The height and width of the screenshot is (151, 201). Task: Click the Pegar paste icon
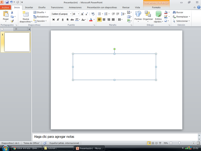6,14
